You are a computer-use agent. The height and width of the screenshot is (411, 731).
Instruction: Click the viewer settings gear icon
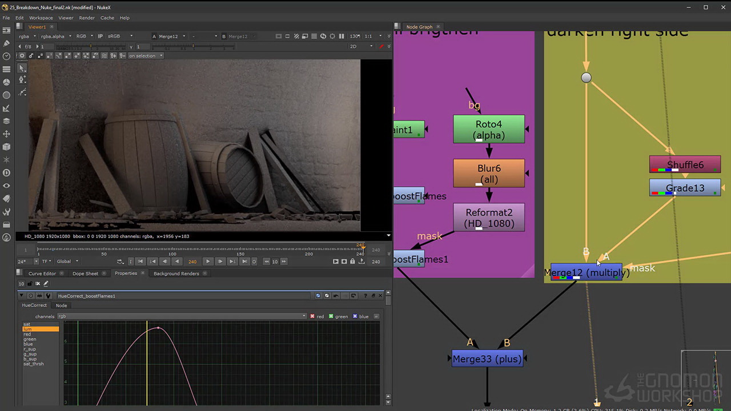22,56
